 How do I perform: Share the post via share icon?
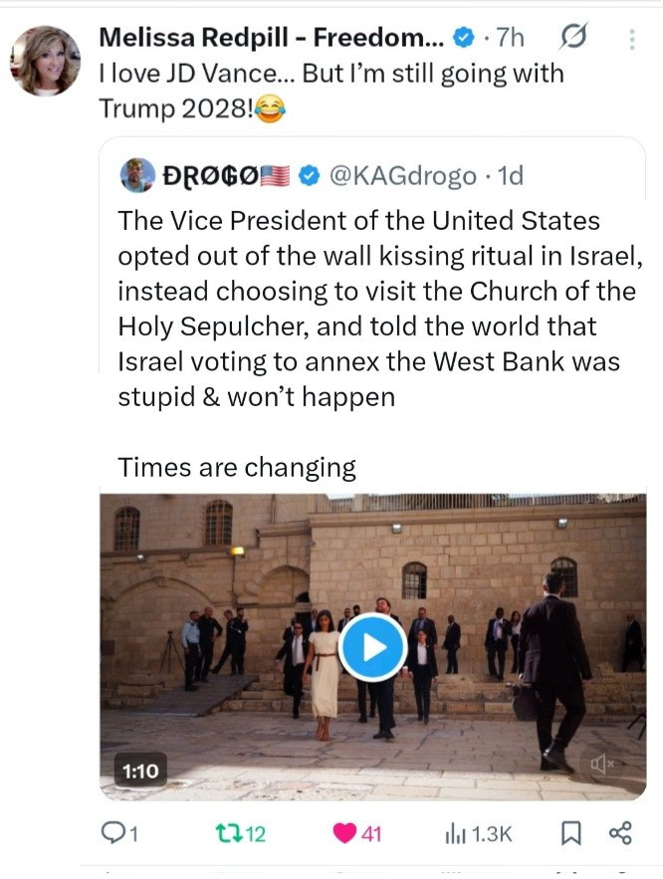pyautogui.click(x=619, y=832)
